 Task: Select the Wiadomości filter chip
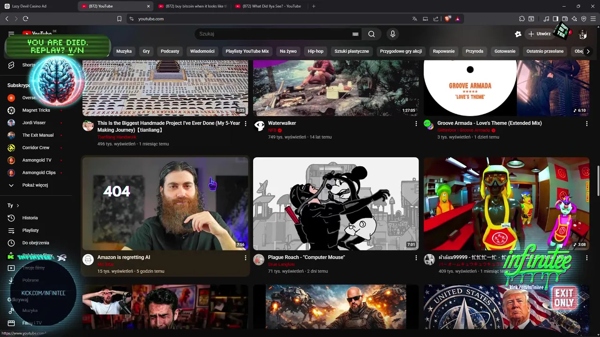click(x=202, y=51)
